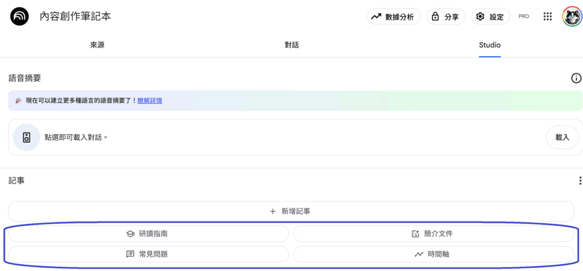Generate a 研讀指南 study guide
Screen dimensions: 583x271
[x=148, y=234]
